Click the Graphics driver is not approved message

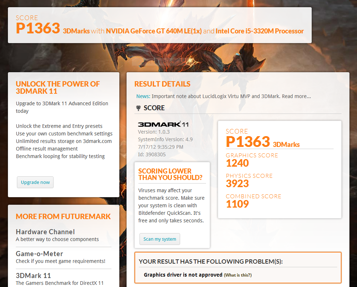(183, 275)
